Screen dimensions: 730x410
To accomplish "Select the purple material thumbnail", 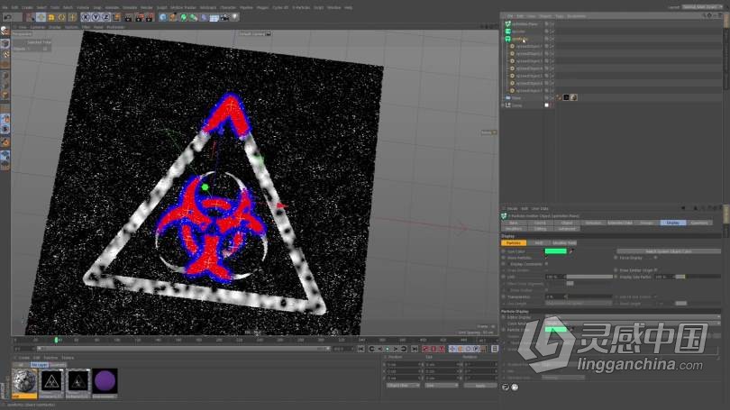I will click(105, 381).
